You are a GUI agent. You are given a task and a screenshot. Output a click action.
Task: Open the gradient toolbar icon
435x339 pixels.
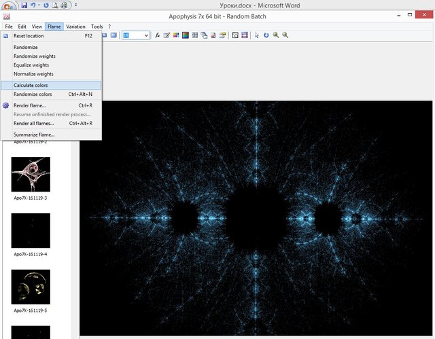pyautogui.click(x=186, y=35)
